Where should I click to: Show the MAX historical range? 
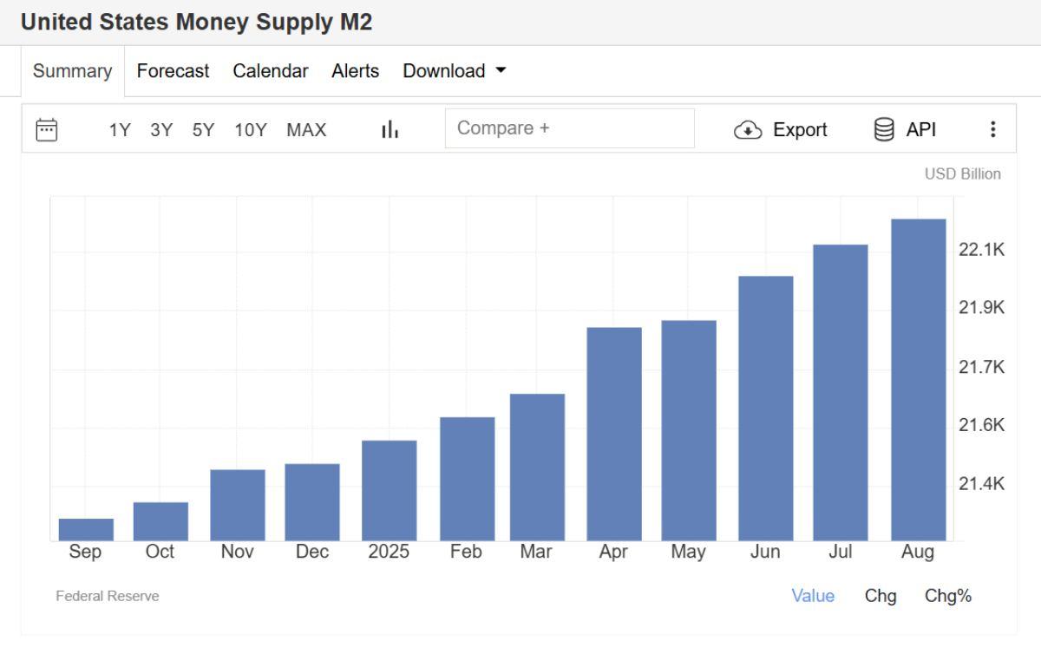pos(306,130)
